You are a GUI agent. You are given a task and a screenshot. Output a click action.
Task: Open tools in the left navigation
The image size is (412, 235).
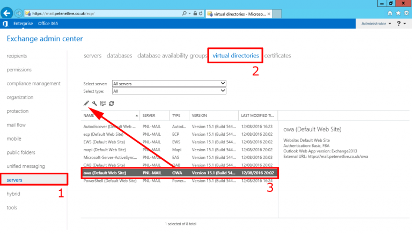coord(12,208)
